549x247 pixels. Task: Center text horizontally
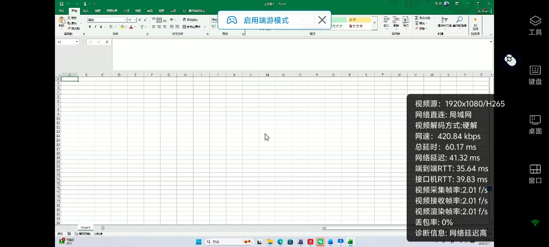point(159,27)
